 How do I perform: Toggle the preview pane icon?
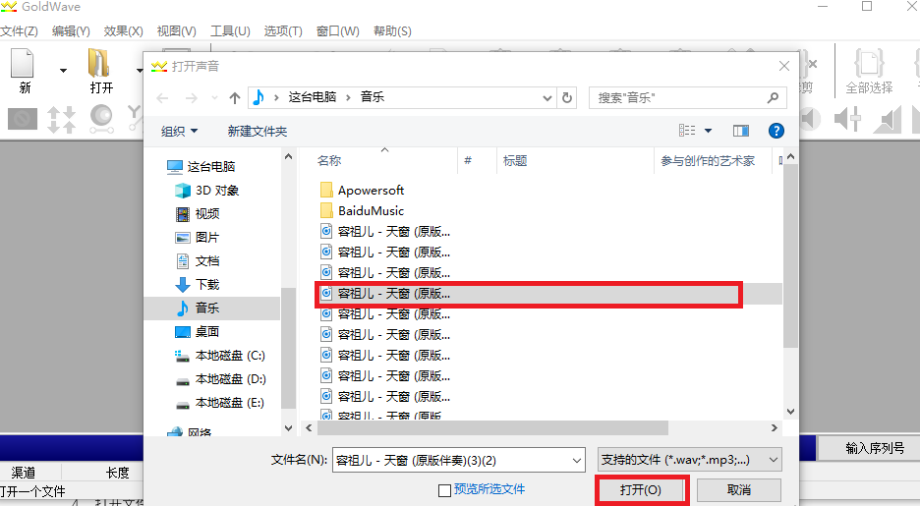click(x=741, y=130)
